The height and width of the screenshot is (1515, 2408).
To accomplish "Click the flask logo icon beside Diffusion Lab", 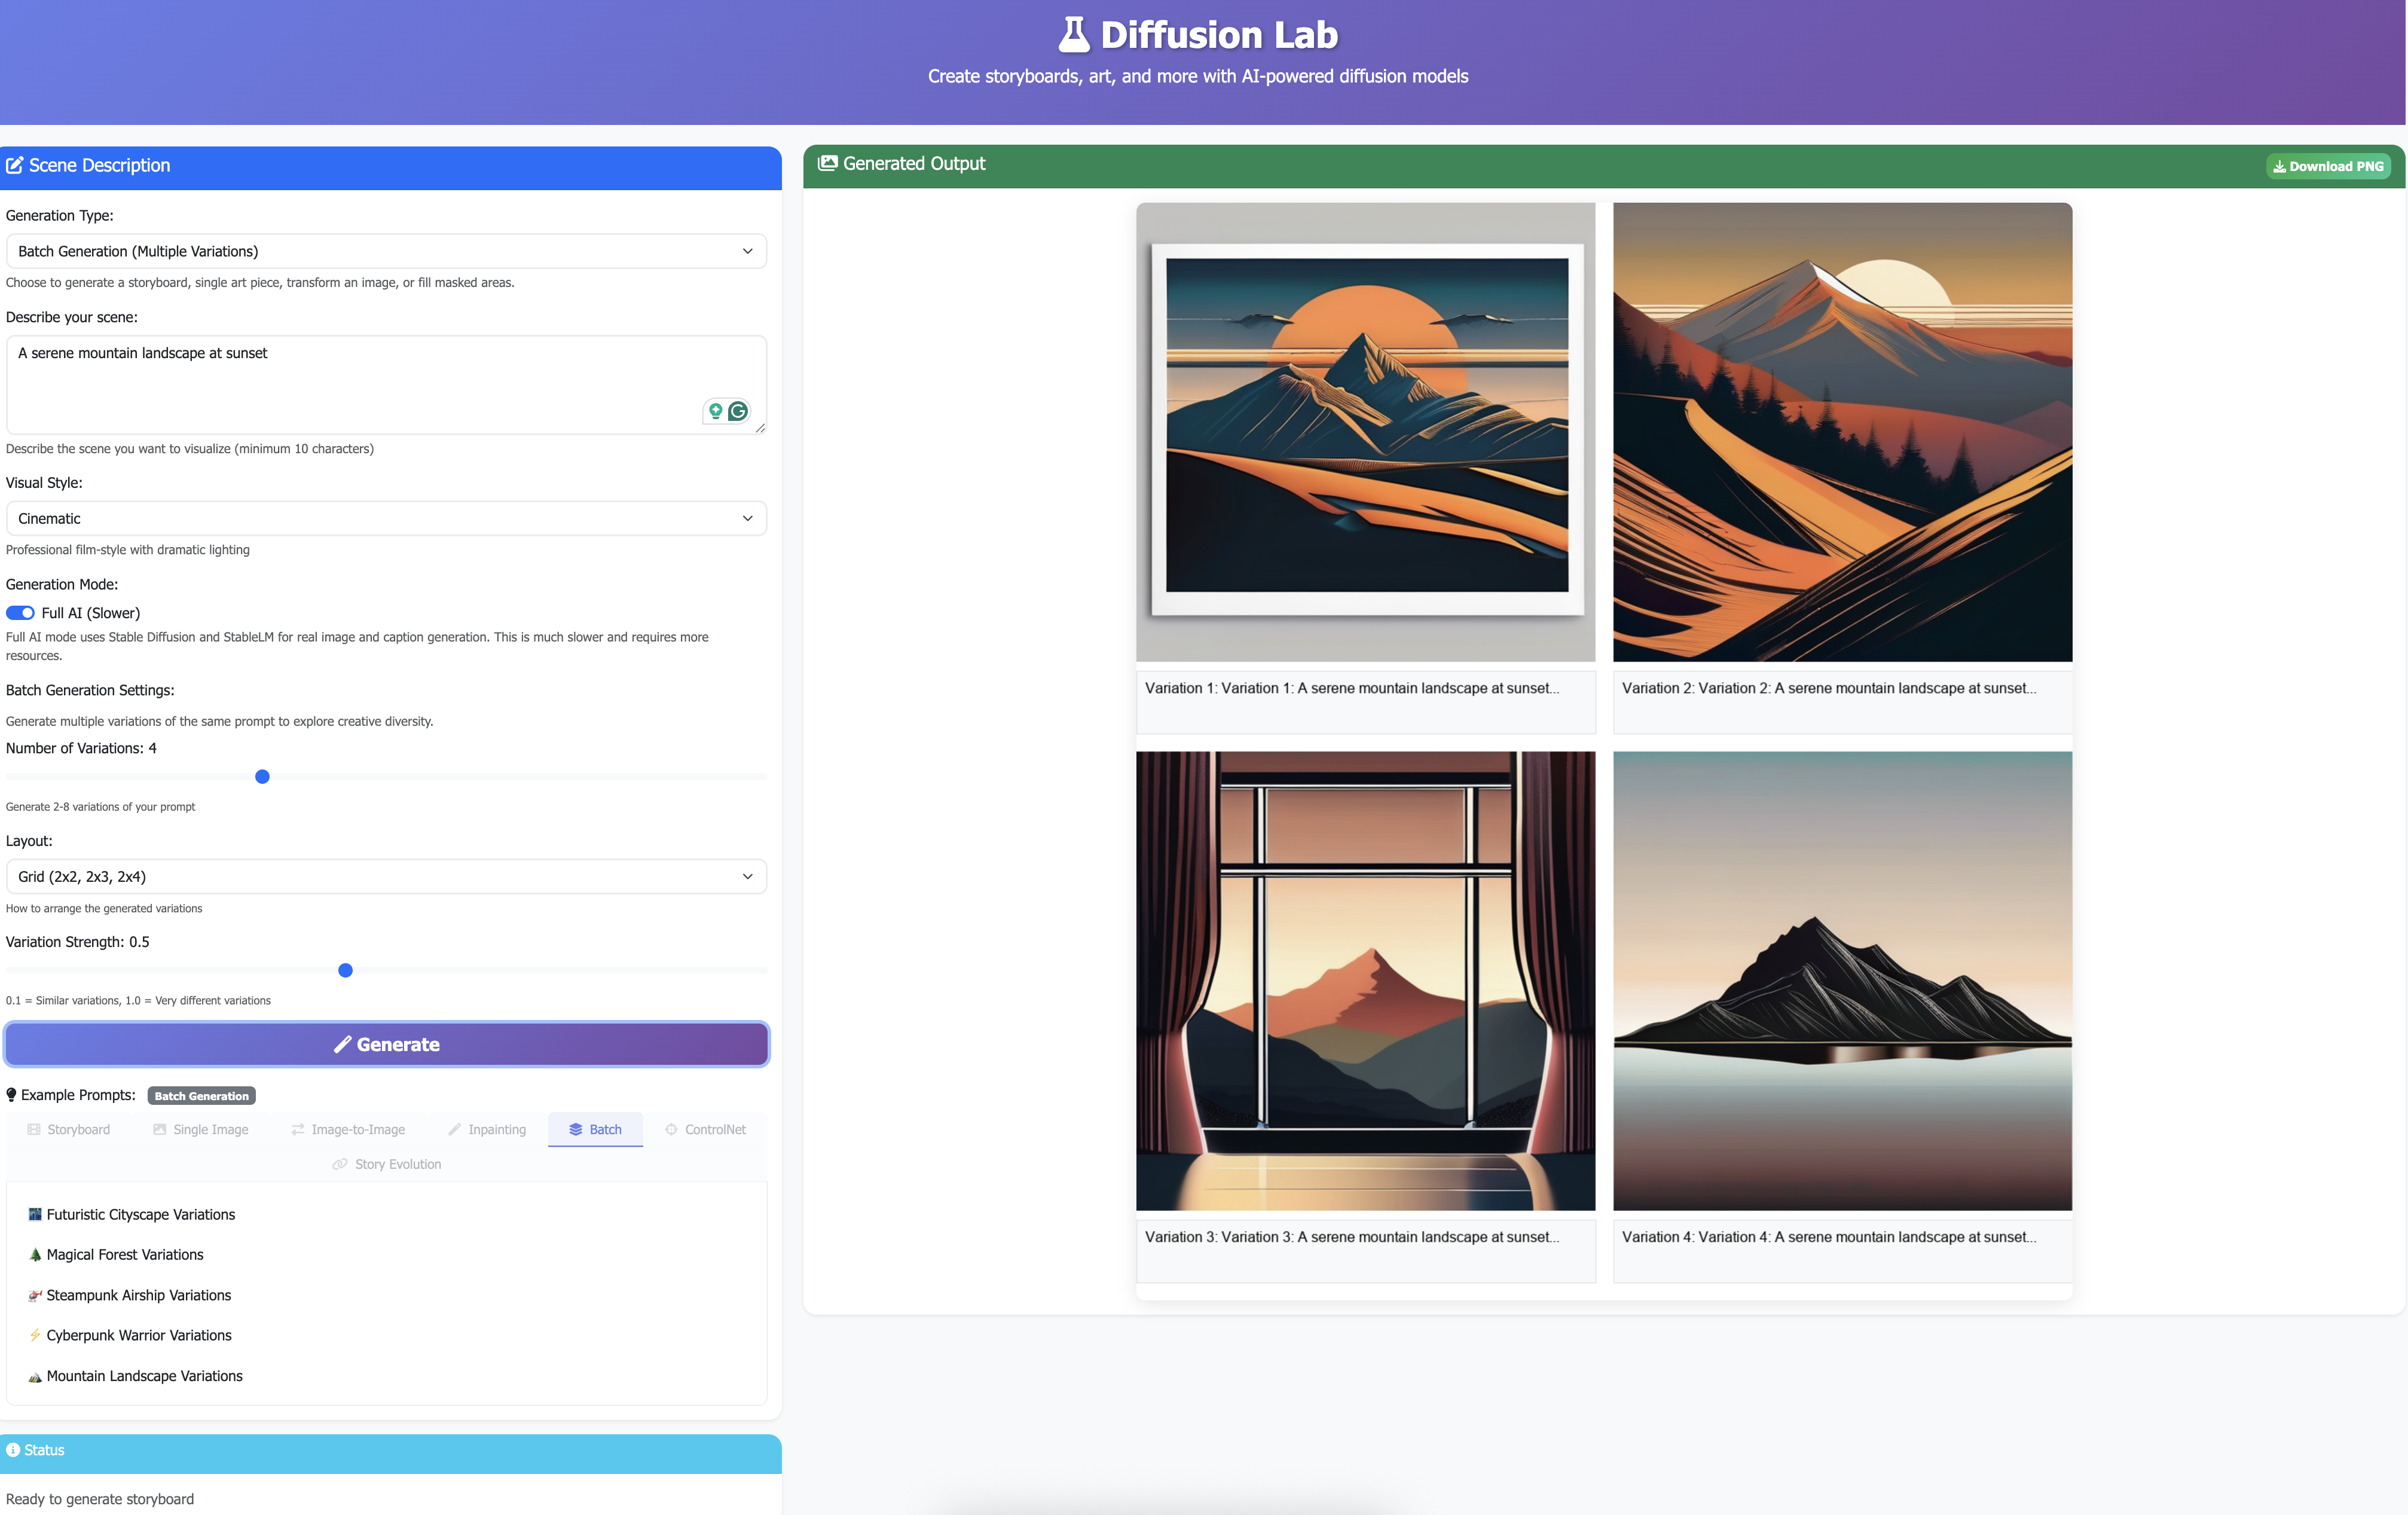I will [x=1074, y=35].
